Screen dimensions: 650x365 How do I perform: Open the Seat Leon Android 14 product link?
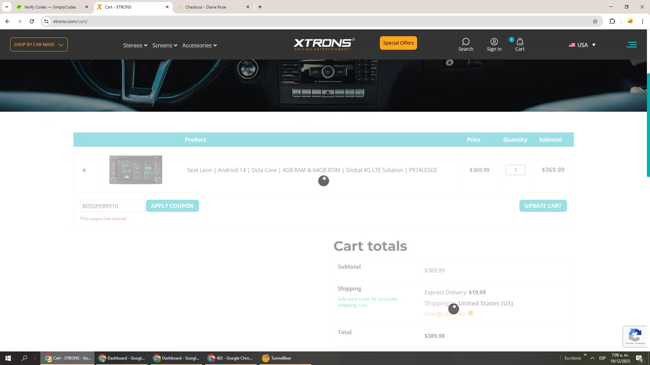tap(312, 170)
